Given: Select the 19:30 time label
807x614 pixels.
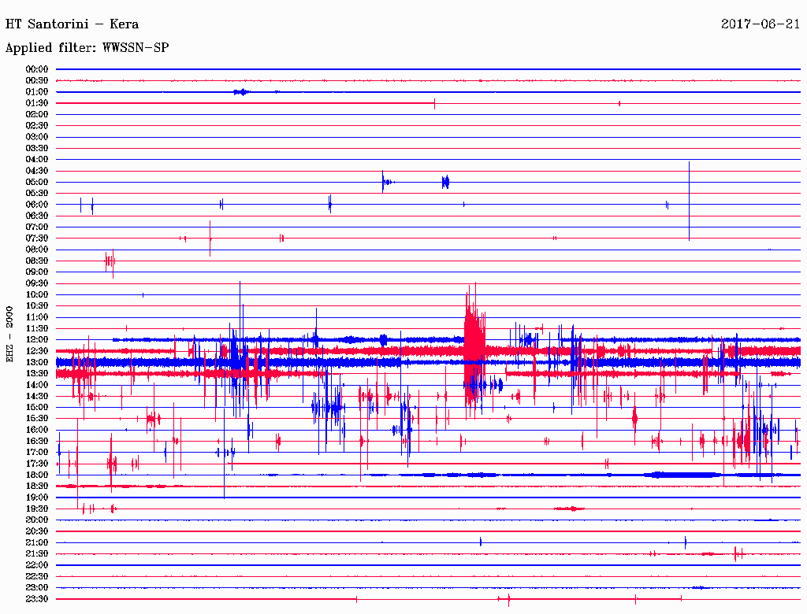Looking at the screenshot, I should coord(36,509).
